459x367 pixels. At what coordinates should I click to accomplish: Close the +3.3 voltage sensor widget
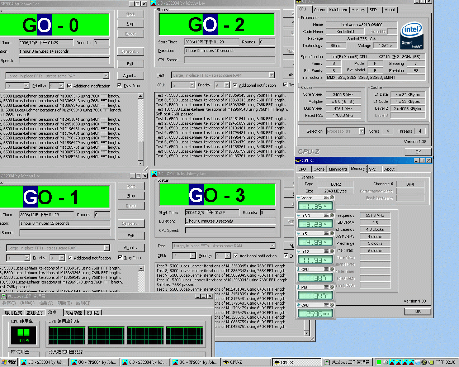tap(332, 215)
